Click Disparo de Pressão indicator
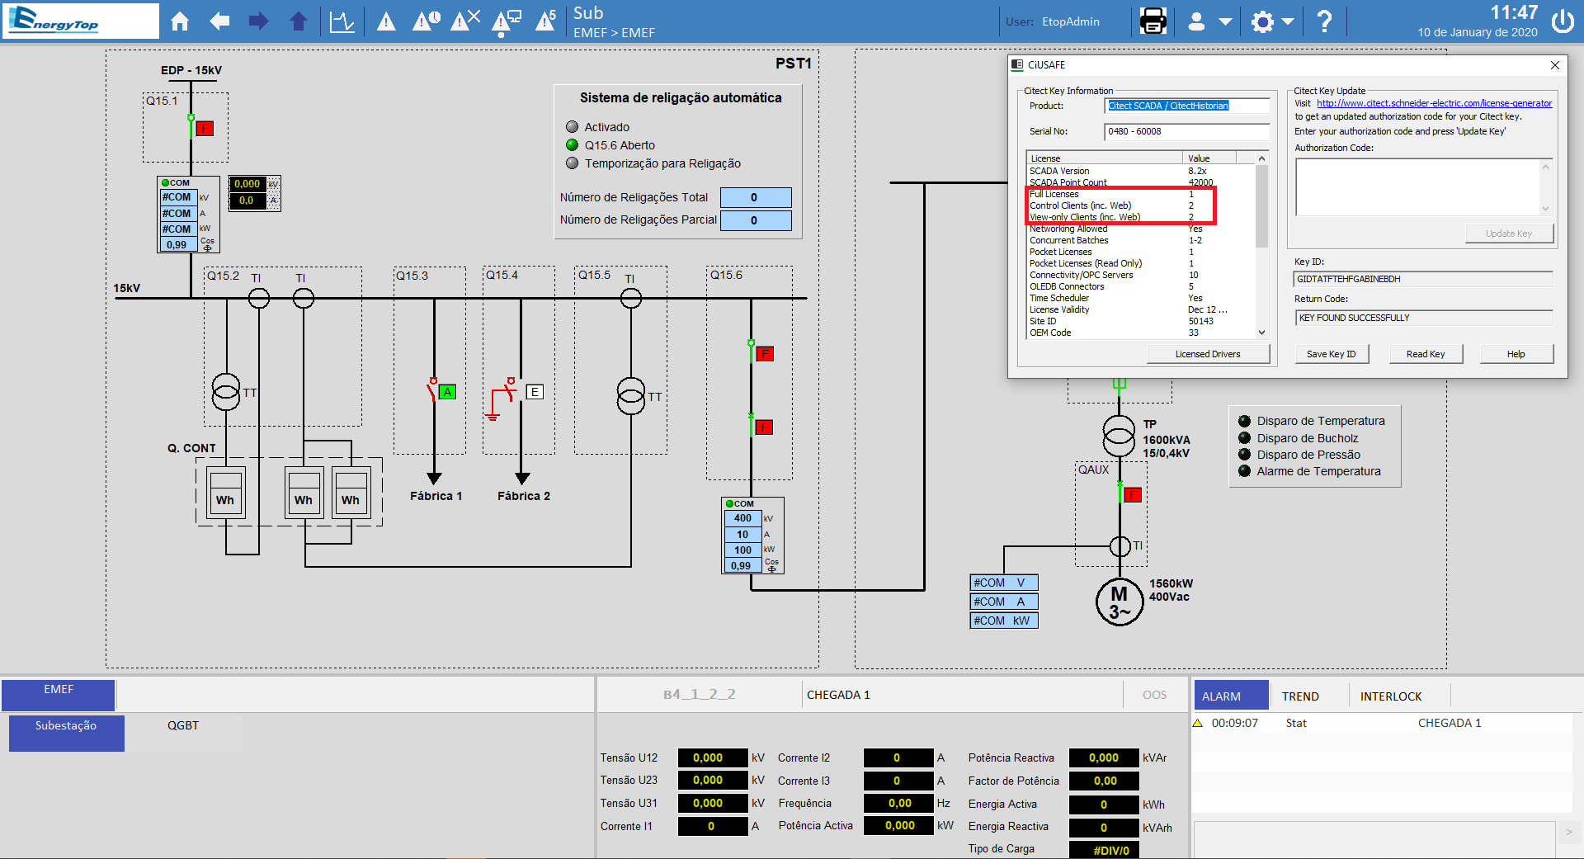Image resolution: width=1584 pixels, height=859 pixels. (1244, 455)
